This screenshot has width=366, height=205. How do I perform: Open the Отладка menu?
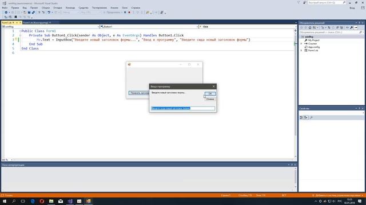tap(58, 7)
